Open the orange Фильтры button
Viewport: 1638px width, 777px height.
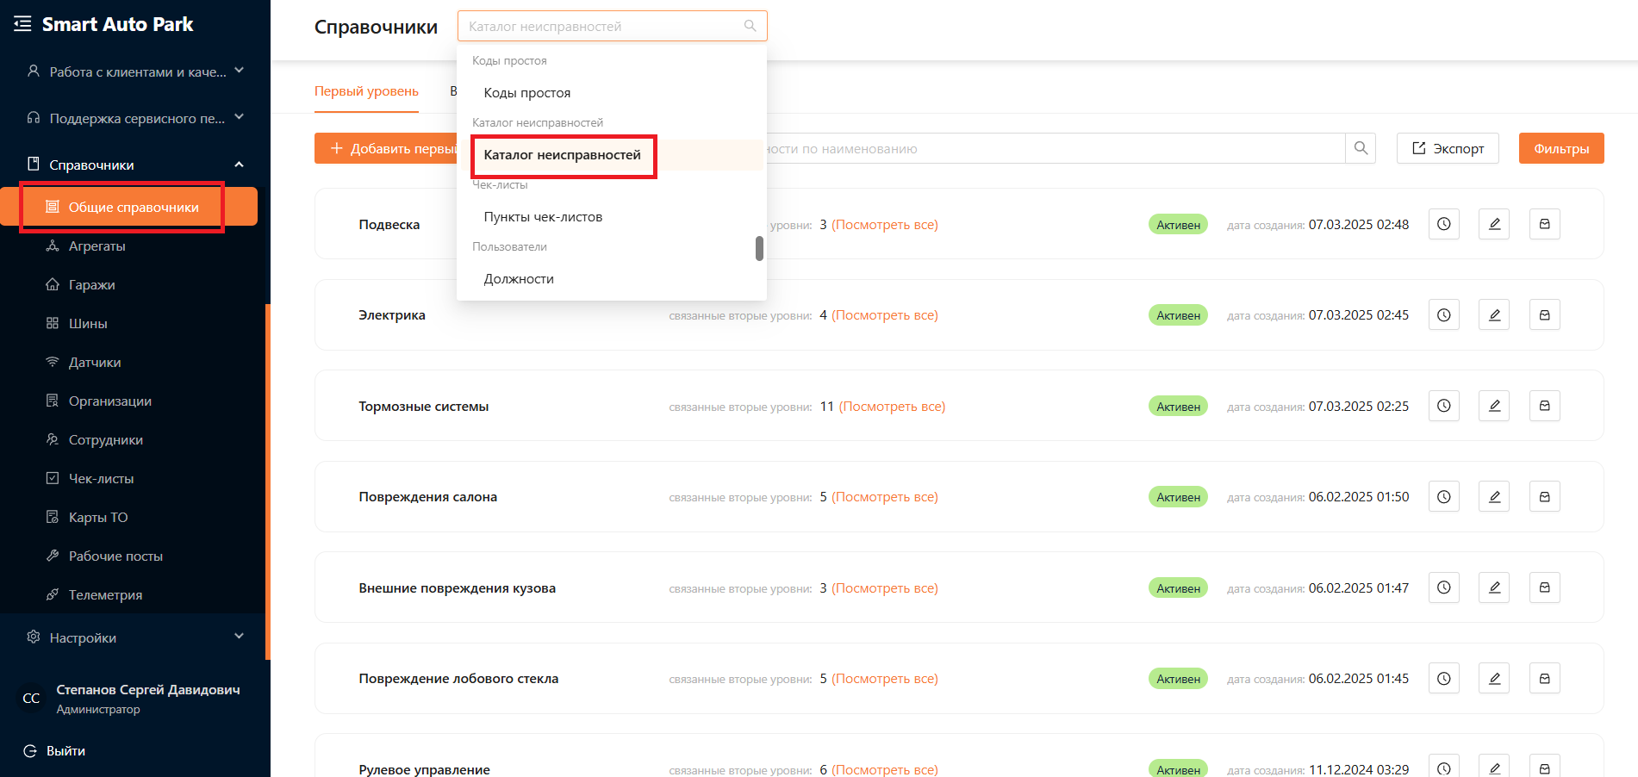(1560, 148)
